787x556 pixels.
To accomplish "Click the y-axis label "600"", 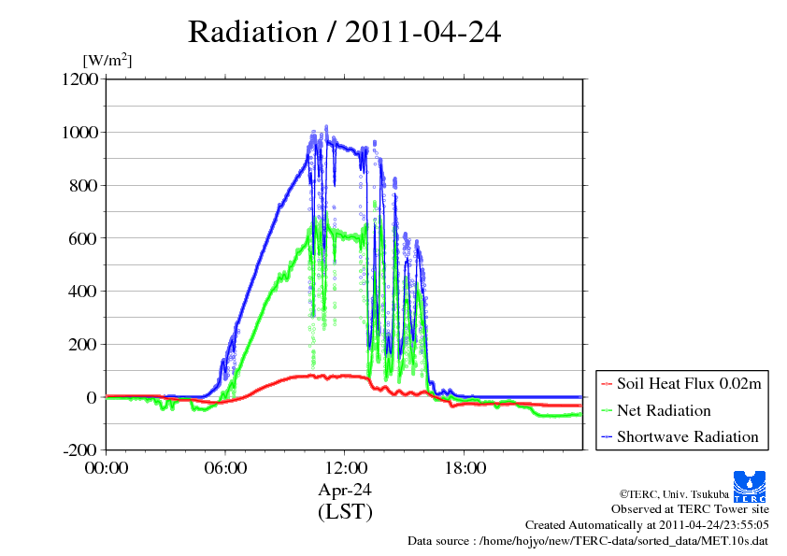I will tap(83, 238).
